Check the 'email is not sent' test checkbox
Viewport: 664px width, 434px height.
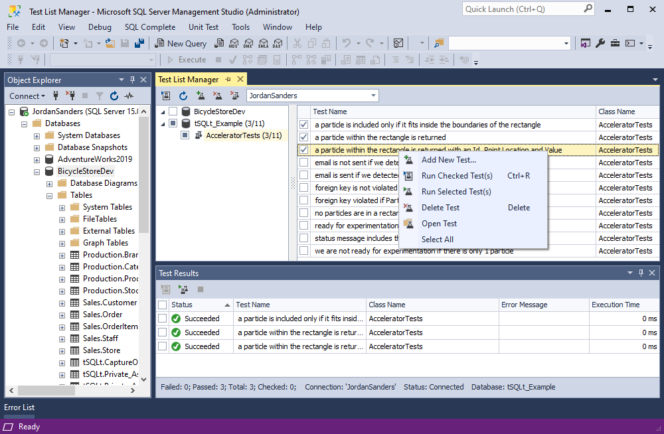303,163
